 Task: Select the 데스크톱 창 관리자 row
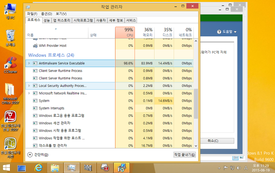110,146
